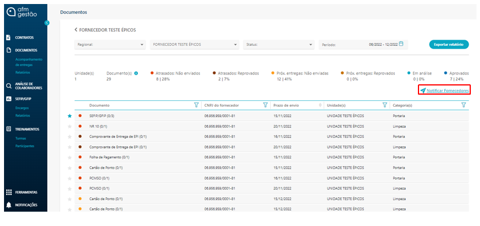480x226 pixels.
Task: Click the Documentos file icon in the sidebar
Action: pos(9,50)
